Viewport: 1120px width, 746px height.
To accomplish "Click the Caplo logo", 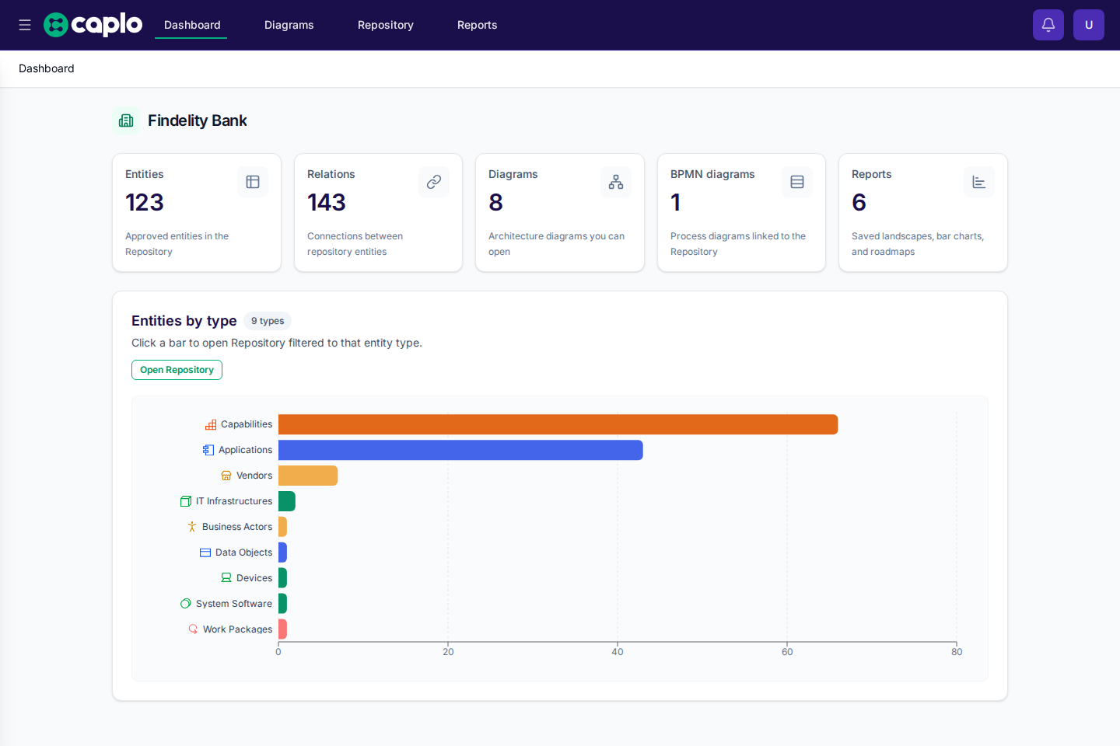I will [x=93, y=25].
